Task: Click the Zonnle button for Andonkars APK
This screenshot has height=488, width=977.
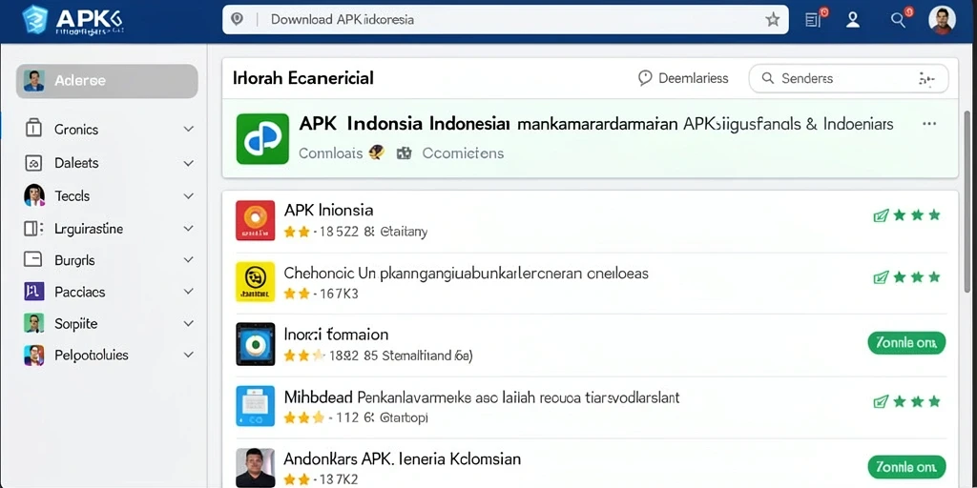Action: [906, 467]
